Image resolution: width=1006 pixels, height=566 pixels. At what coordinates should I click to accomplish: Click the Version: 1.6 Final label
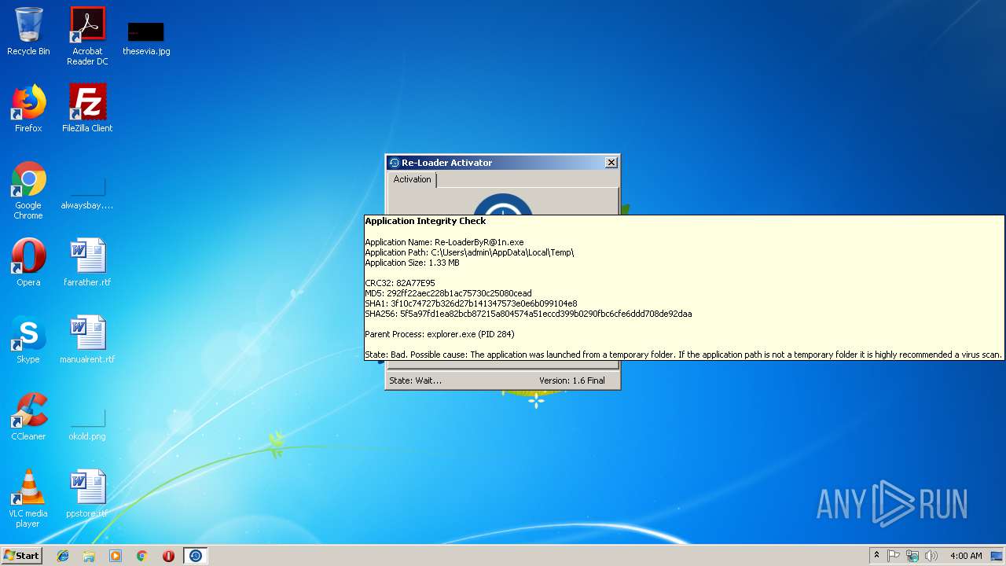pyautogui.click(x=572, y=380)
